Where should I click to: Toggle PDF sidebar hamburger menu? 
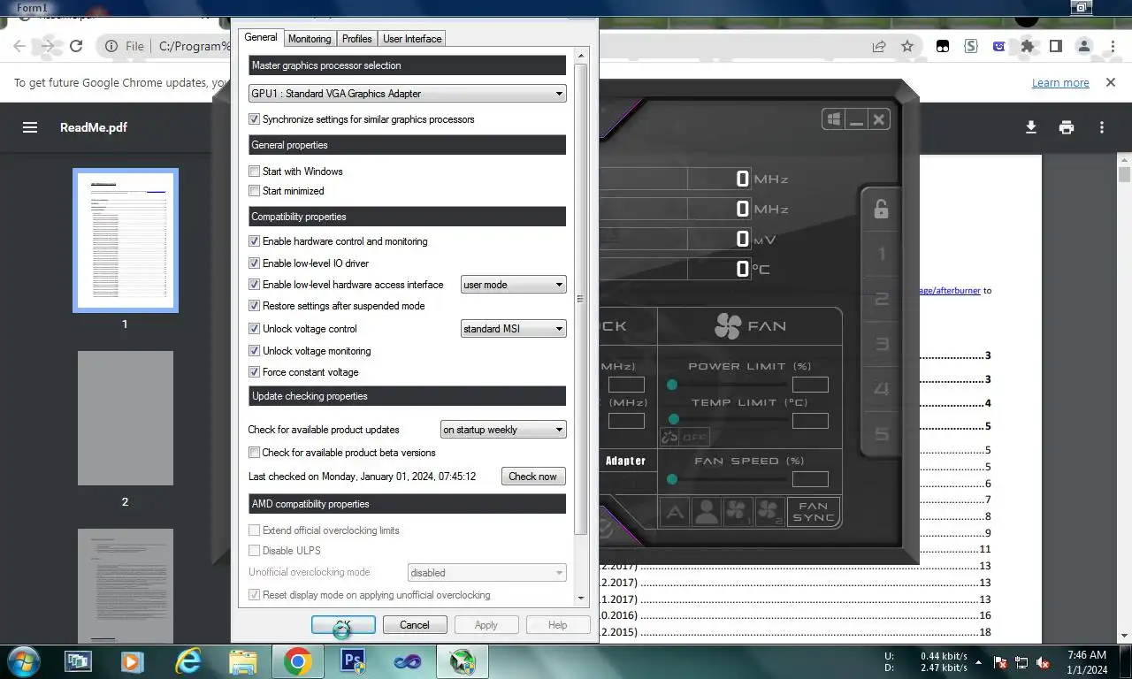point(30,127)
